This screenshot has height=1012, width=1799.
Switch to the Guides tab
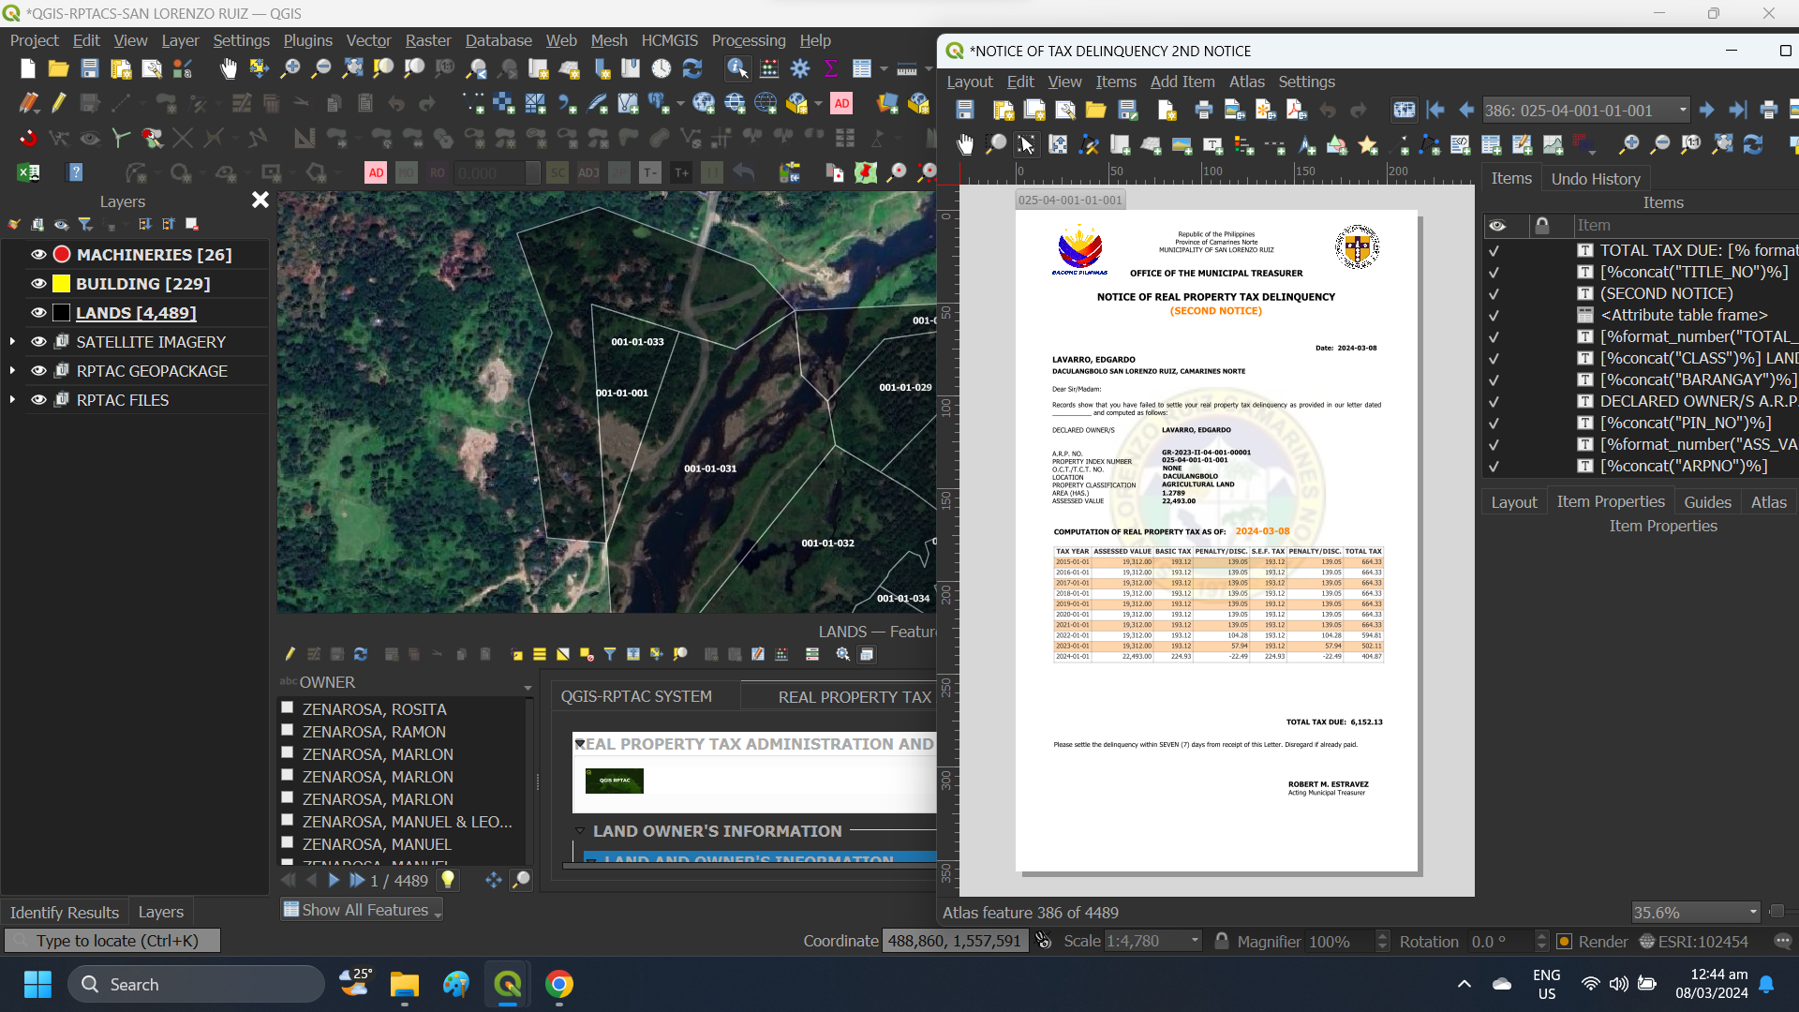1707,501
